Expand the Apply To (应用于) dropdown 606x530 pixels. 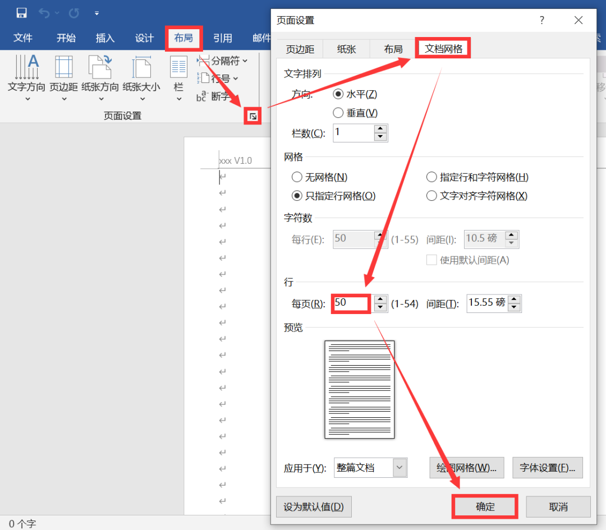(x=400, y=467)
